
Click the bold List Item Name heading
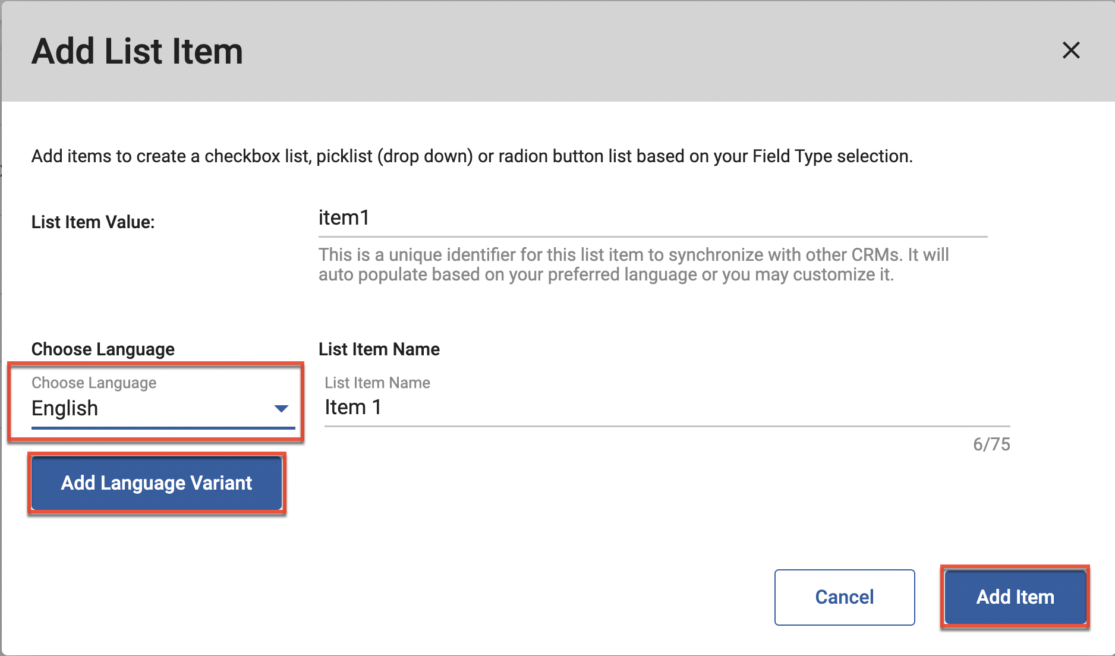[x=379, y=349]
